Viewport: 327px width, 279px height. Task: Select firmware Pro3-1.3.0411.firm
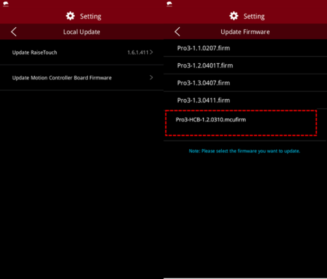pos(204,100)
